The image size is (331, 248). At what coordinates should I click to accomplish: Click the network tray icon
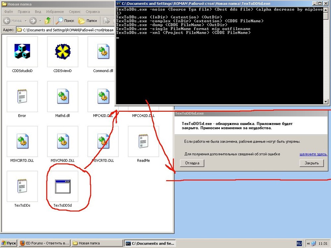(x=313, y=243)
